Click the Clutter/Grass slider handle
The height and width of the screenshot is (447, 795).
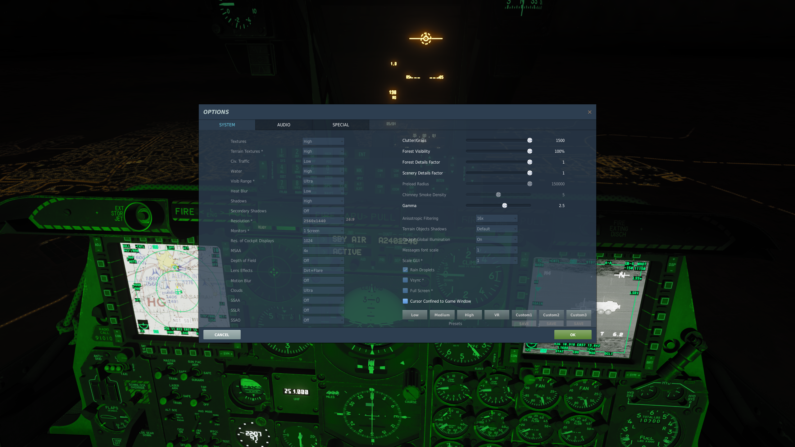[530, 140]
